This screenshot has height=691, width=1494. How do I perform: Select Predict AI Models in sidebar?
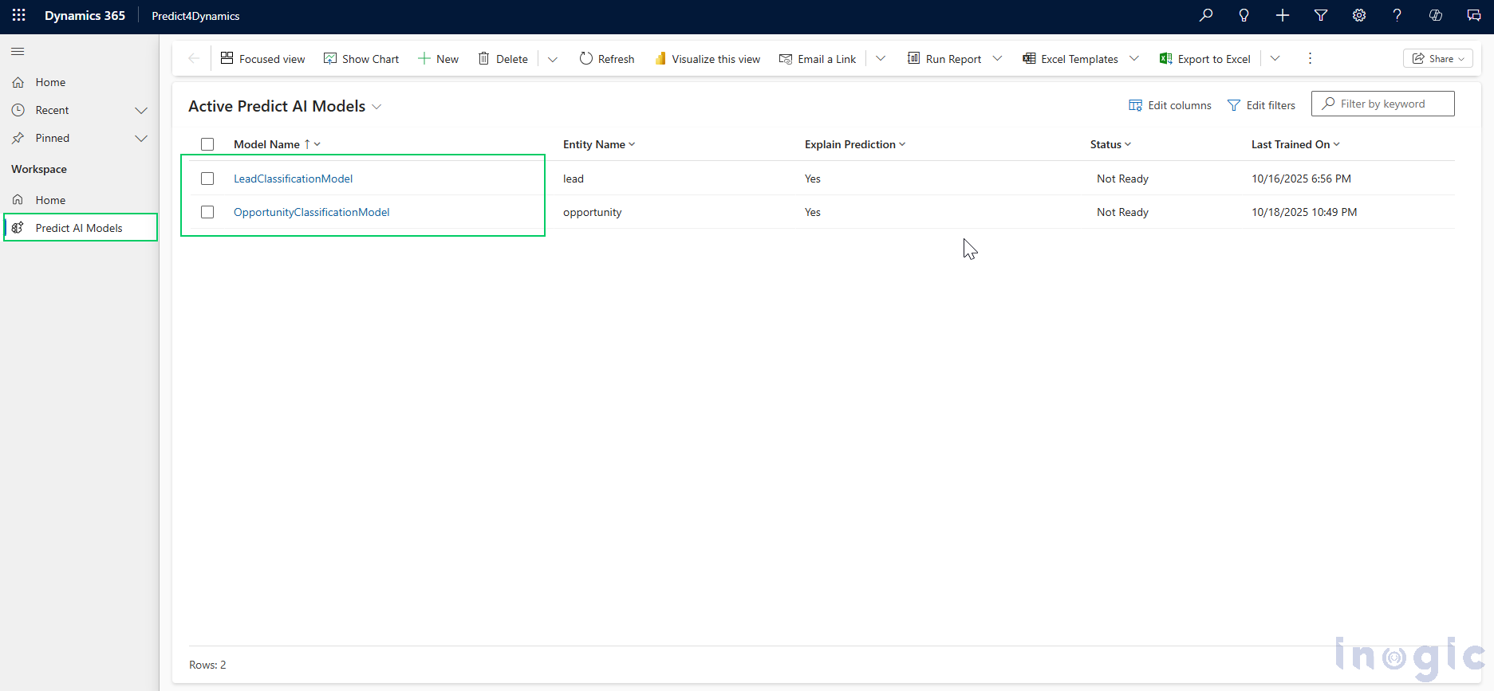80,228
